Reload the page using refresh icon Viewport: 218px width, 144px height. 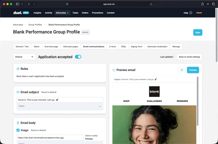151,4
